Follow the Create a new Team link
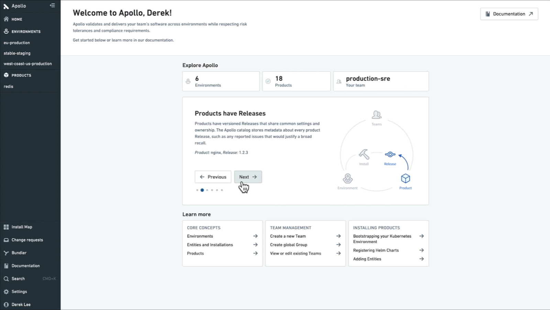Screen dimensions: 550x310 tap(288, 236)
